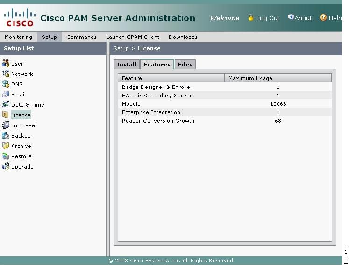Select the HA Pair Secondary Server row
Screen dimensions: 349x265
point(225,96)
